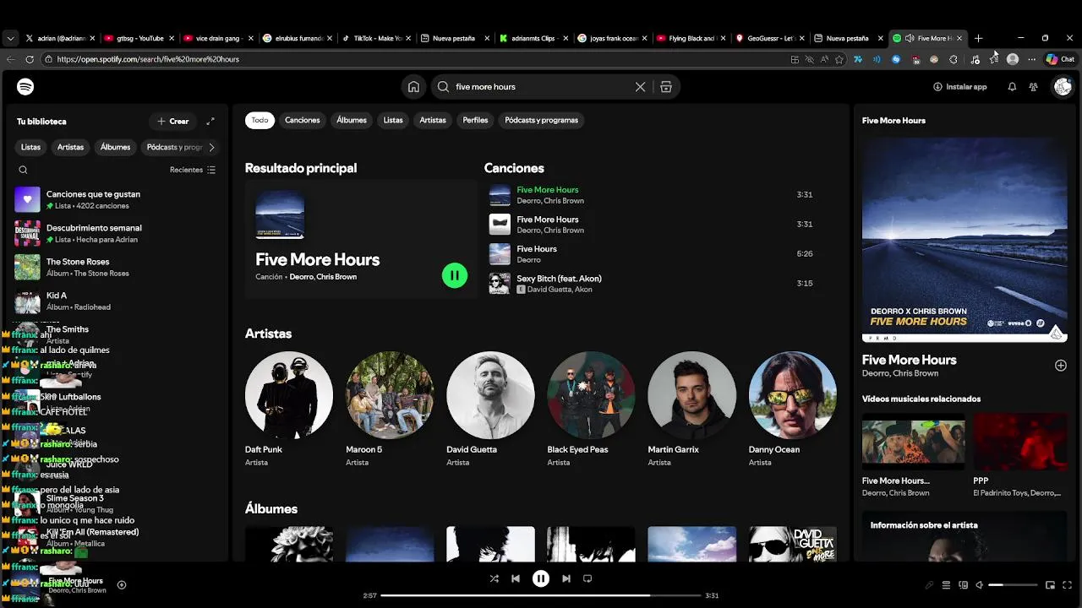Image resolution: width=1082 pixels, height=608 pixels.
Task: Switch to the GeoGuessr browser tab
Action: [770, 38]
